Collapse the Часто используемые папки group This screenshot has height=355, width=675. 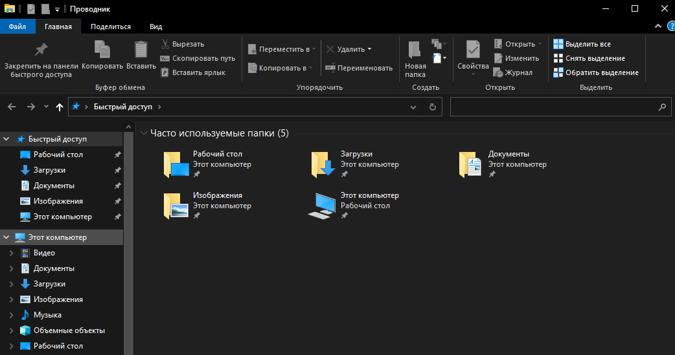(144, 133)
